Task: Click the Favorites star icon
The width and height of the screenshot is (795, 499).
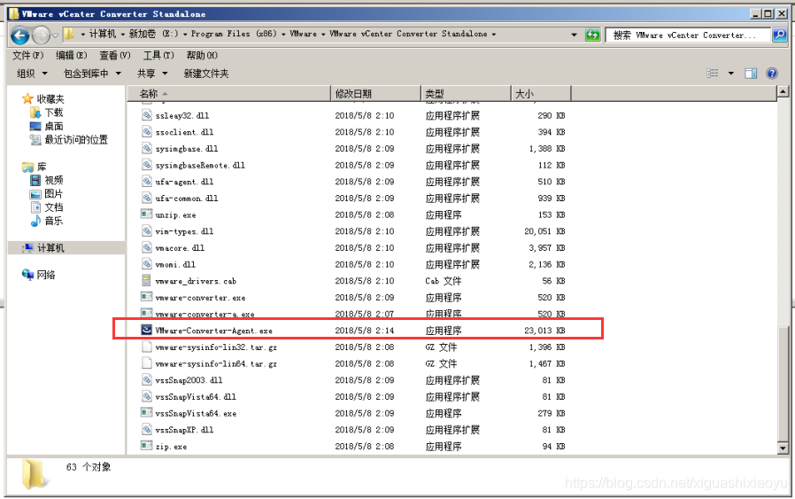Action: pos(27,98)
